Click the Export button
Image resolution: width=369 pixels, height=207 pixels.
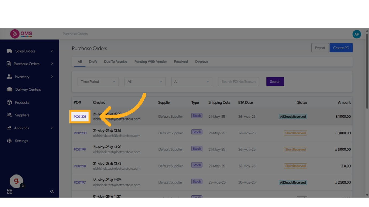(x=320, y=48)
